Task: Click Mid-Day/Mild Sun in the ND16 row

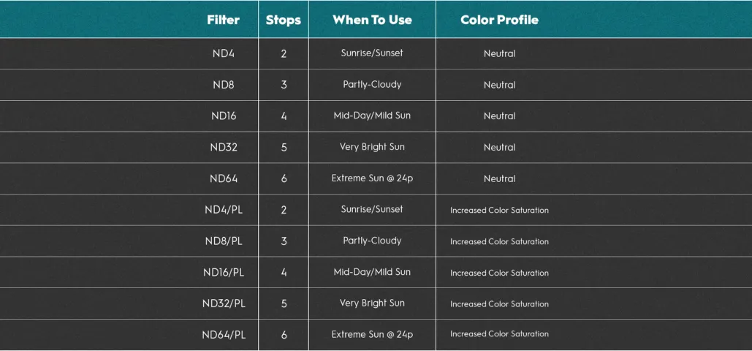Action: coord(372,116)
